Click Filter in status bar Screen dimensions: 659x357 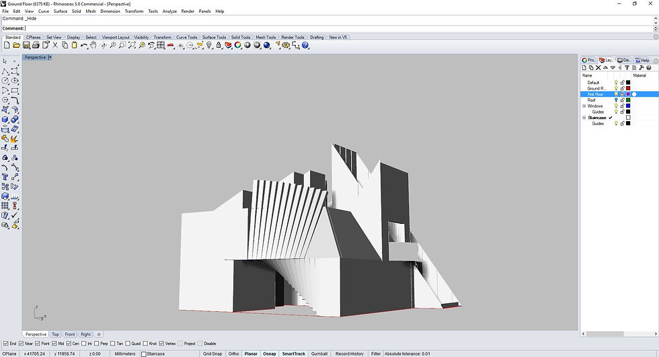click(x=376, y=354)
